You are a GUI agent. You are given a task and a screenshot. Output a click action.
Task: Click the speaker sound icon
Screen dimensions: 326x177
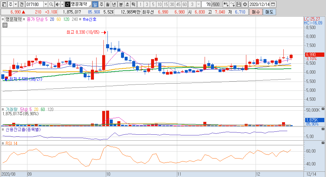(x=58, y=4)
